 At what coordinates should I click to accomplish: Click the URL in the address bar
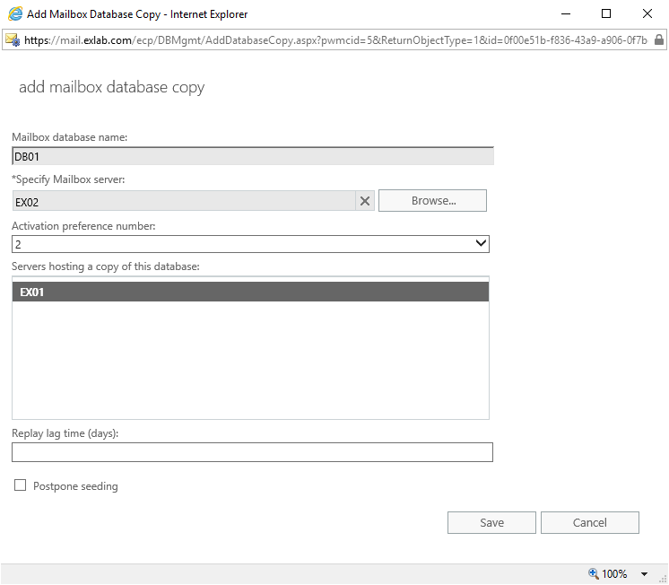335,40
